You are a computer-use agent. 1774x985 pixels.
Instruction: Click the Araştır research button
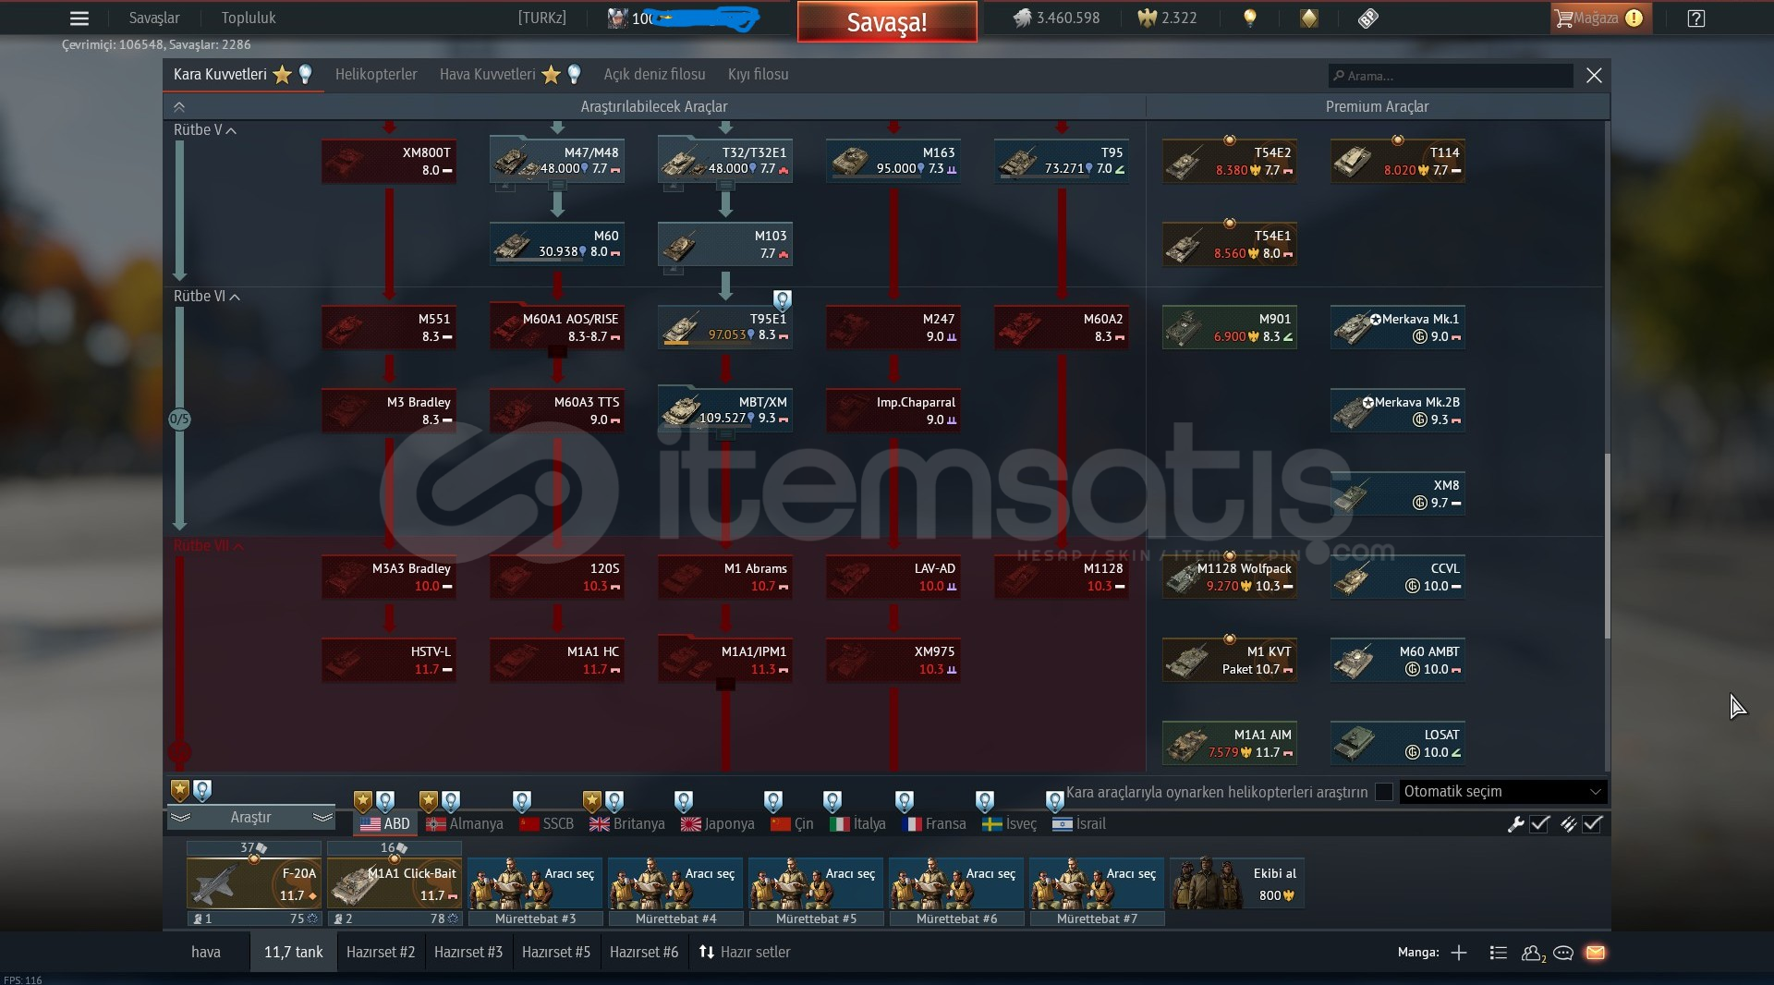pyautogui.click(x=250, y=818)
